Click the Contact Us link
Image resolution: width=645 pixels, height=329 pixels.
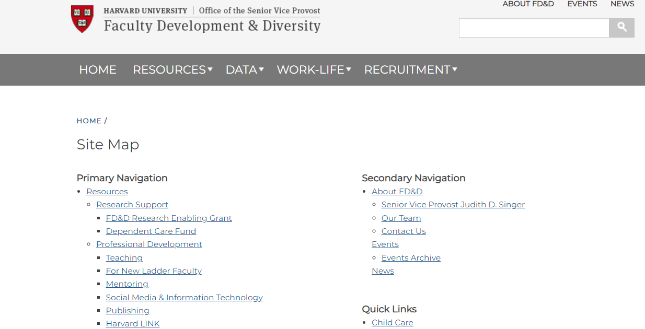tap(403, 231)
